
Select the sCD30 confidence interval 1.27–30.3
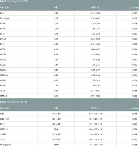pos(96,80)
